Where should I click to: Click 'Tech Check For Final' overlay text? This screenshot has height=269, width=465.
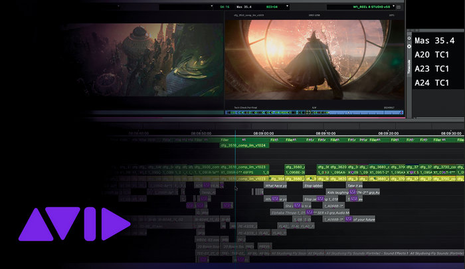click(x=245, y=108)
